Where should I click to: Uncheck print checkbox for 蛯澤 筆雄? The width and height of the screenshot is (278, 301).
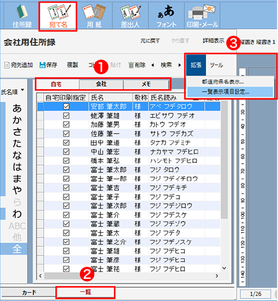tap(66, 116)
